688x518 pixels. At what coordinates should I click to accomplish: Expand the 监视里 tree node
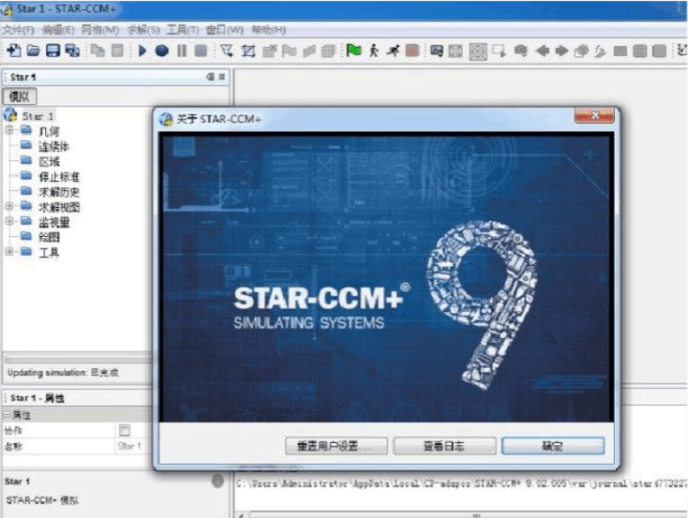tap(8, 221)
